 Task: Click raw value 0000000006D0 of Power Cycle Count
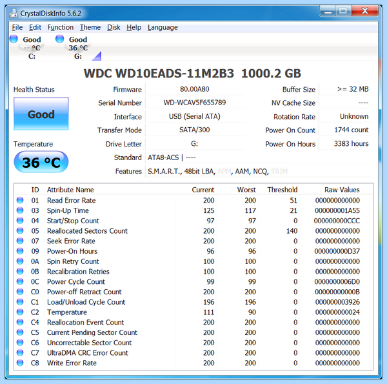pyautogui.click(x=337, y=281)
